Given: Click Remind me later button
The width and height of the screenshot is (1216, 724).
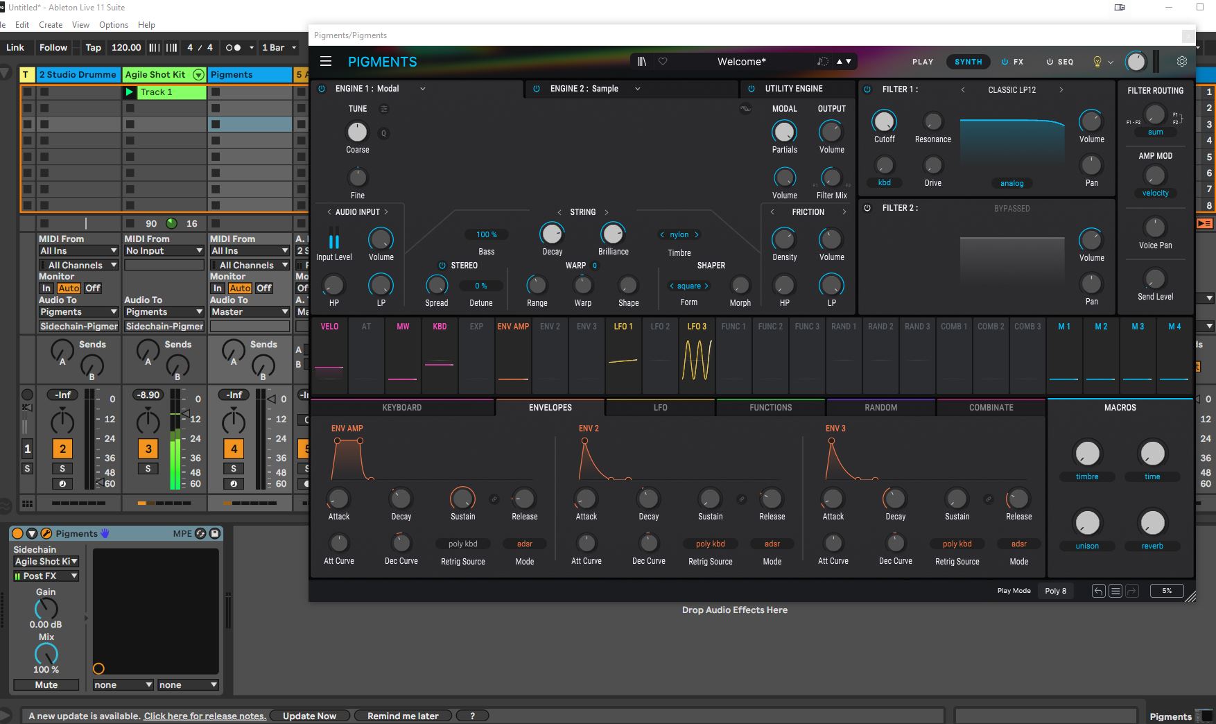Looking at the screenshot, I should coord(403,716).
